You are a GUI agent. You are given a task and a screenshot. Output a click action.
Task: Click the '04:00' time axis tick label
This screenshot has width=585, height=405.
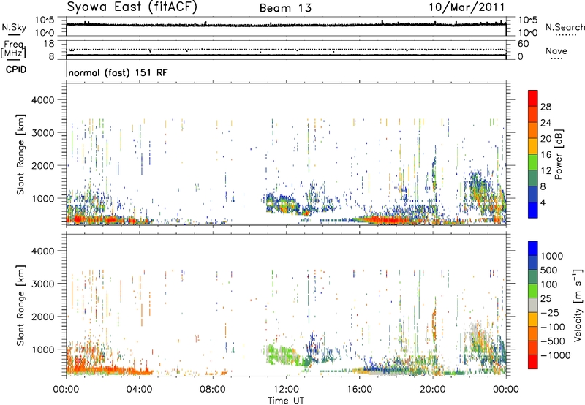pos(140,390)
